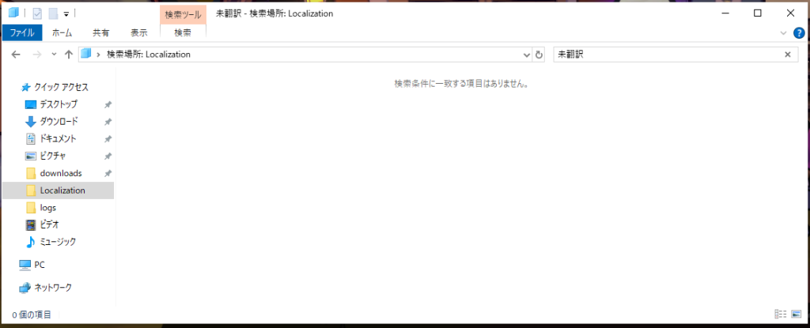Open the help question mark icon
810x328 pixels.
click(799, 32)
